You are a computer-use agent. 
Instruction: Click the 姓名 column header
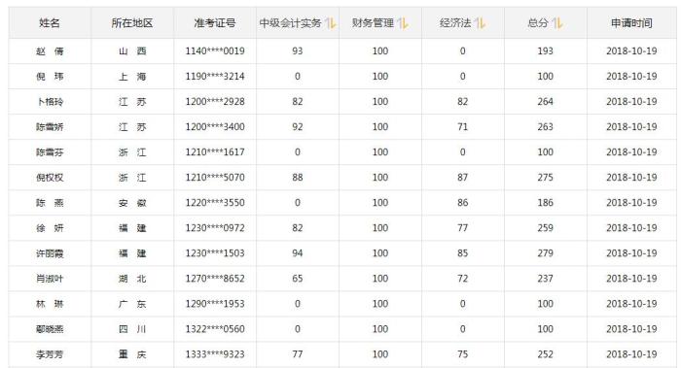click(x=50, y=23)
